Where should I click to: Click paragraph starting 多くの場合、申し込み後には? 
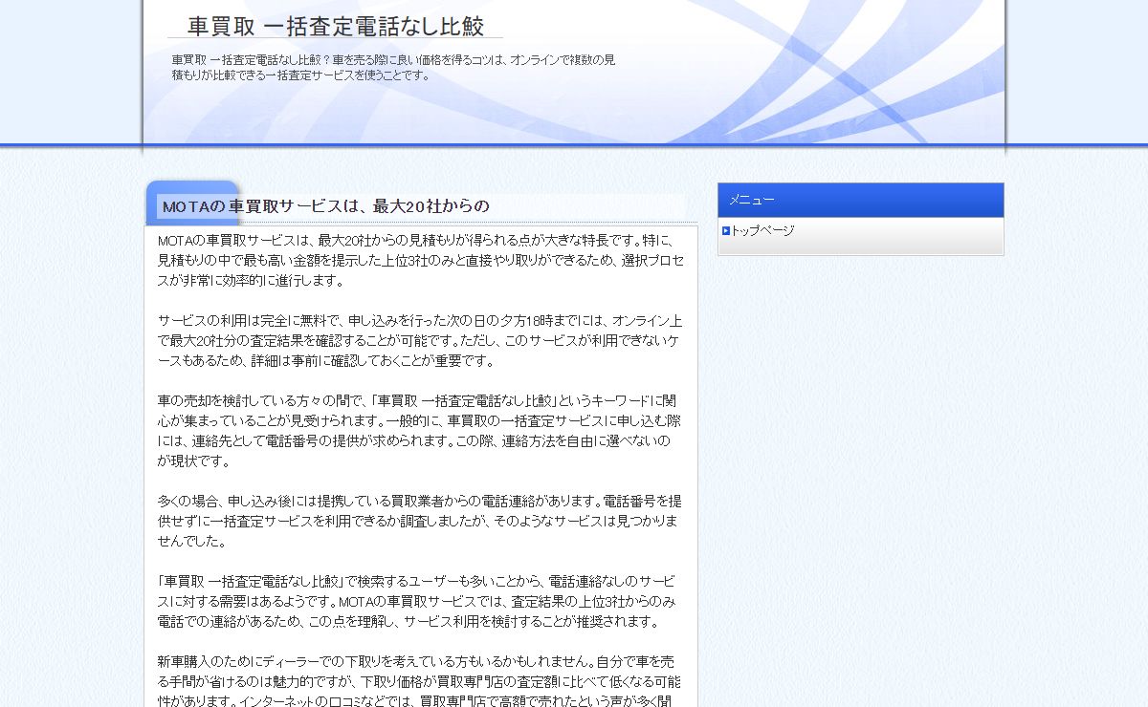click(420, 520)
